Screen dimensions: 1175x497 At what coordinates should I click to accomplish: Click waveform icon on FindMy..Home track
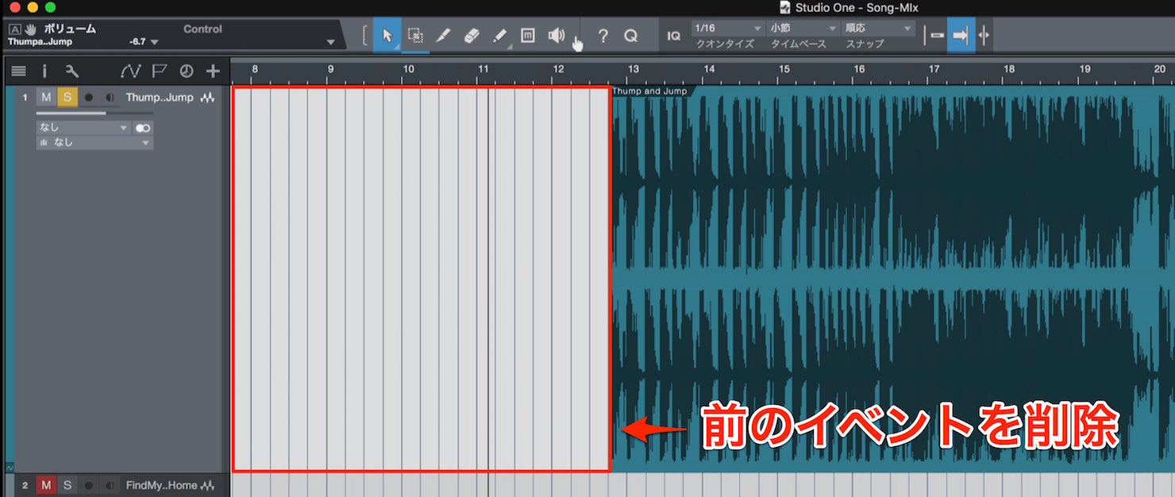pos(208,485)
